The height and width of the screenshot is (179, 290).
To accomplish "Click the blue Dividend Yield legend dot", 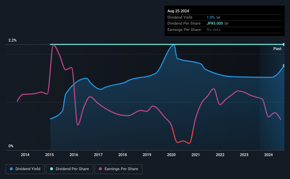I will pos(11,169).
